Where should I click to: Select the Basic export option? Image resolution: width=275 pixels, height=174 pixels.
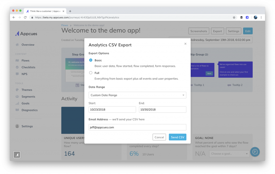point(91,60)
